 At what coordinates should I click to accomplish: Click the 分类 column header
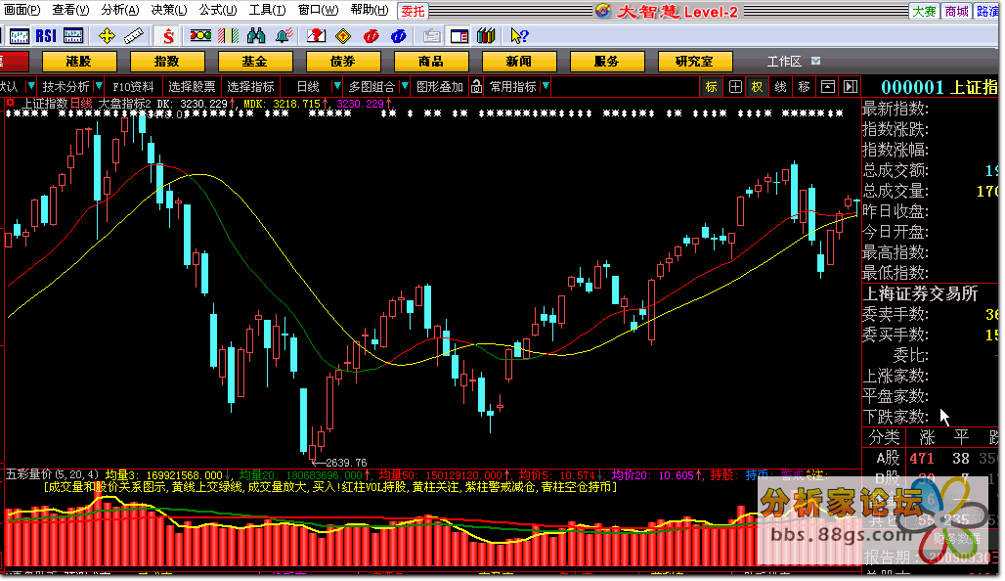[885, 437]
